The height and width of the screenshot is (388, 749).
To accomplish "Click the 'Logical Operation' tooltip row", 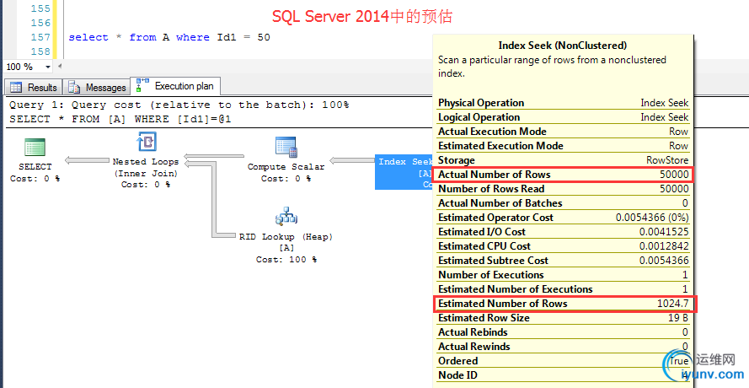I will [564, 117].
